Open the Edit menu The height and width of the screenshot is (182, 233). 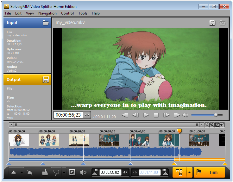pyautogui.click(x=18, y=13)
